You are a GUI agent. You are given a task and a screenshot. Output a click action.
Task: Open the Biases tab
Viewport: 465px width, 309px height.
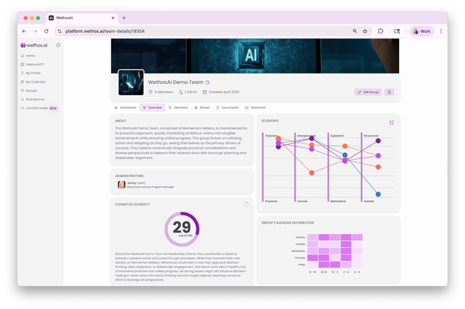[202, 108]
